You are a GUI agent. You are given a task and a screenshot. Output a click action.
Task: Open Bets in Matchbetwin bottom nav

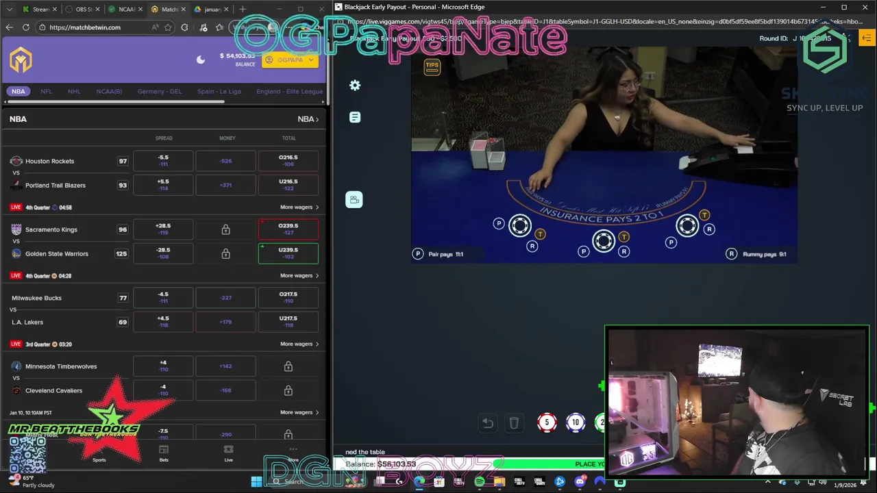[x=164, y=453]
